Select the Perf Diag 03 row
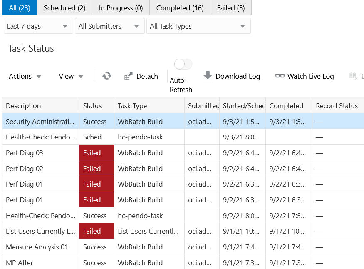Viewport: 364px width, 269px height. pyautogui.click(x=183, y=153)
